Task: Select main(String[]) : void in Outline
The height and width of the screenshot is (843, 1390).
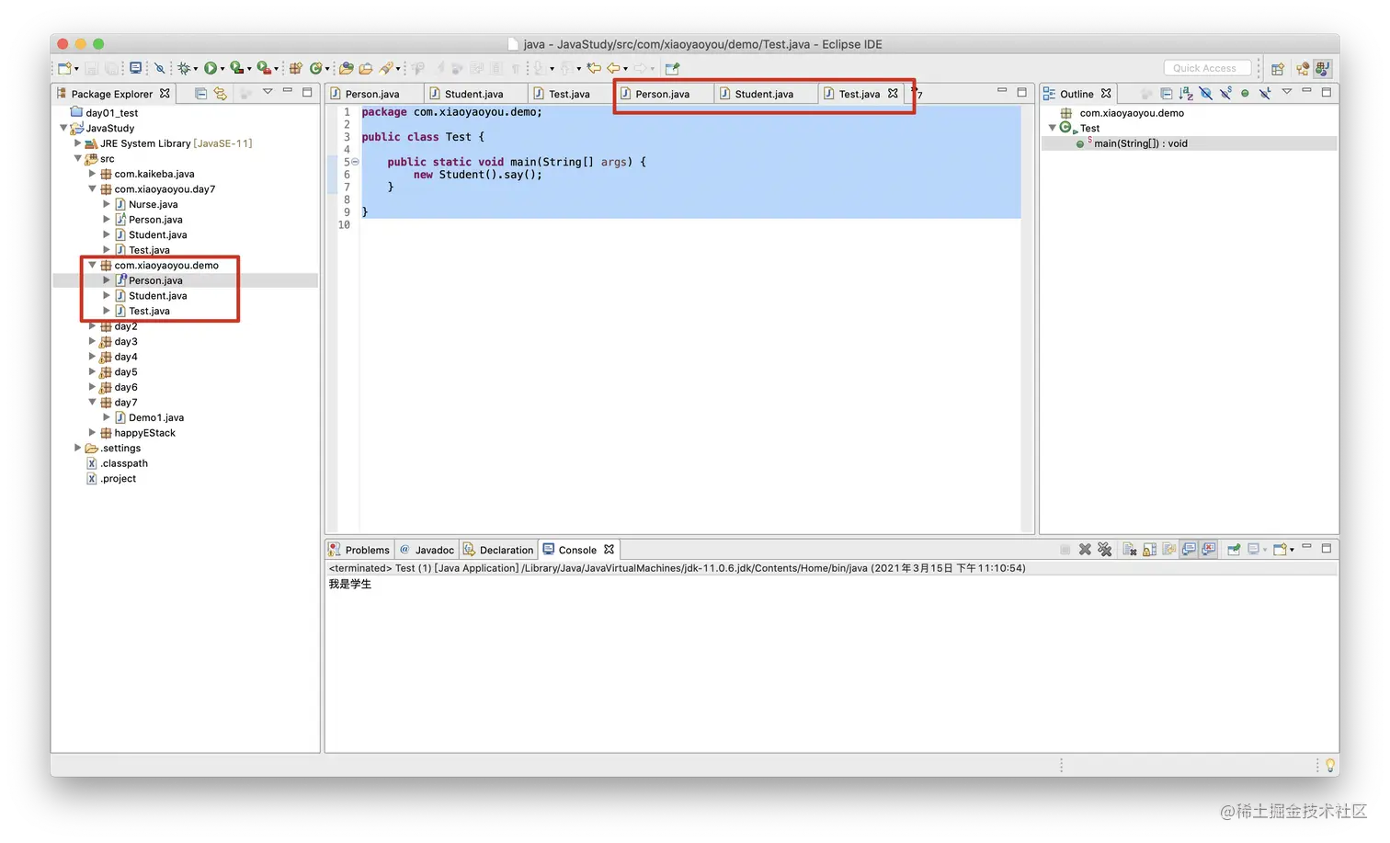Action: [1140, 143]
